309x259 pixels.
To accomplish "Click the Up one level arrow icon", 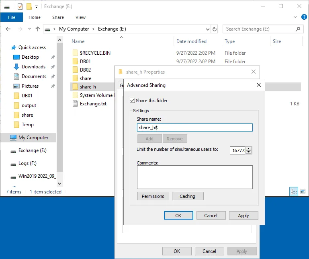I will coord(38,29).
